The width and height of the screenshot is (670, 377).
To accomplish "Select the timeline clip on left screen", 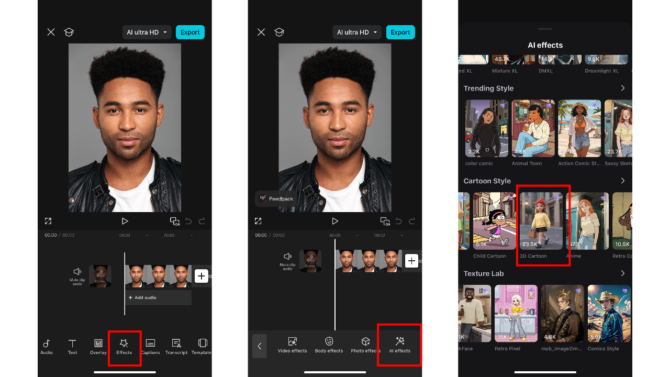I will 158,276.
